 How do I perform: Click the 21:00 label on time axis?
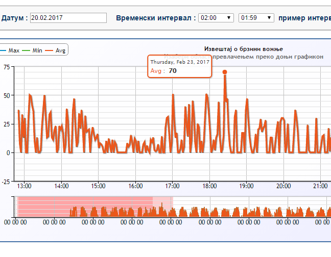[x=320, y=186]
